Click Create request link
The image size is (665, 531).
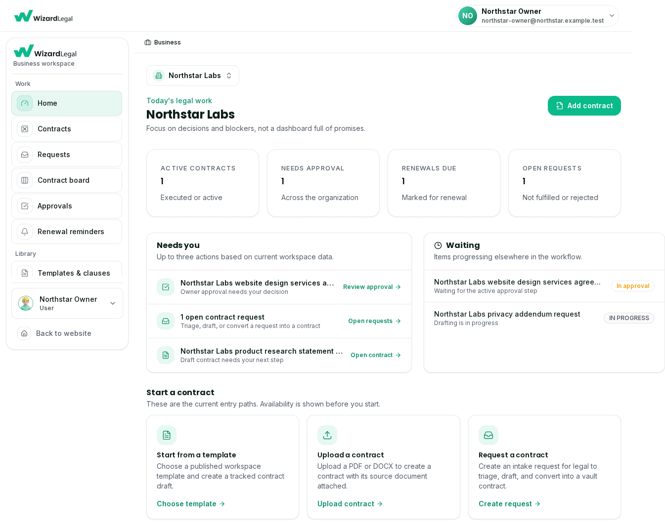tap(509, 504)
